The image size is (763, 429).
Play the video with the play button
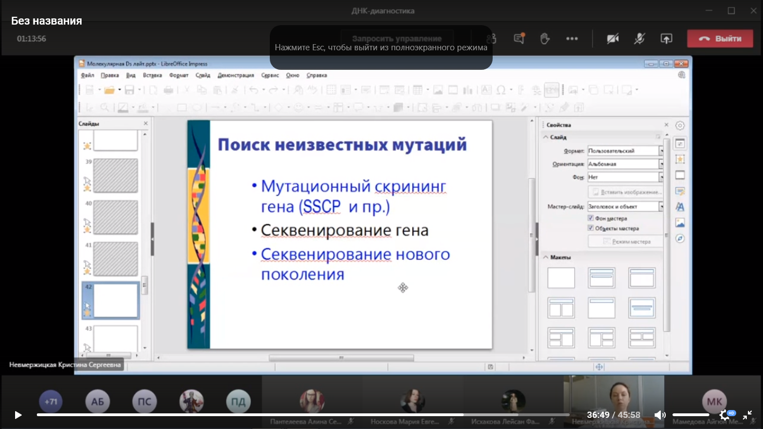coord(18,415)
